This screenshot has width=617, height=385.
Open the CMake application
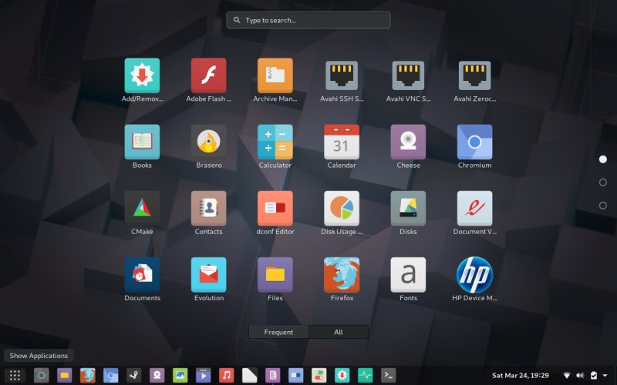pyautogui.click(x=142, y=208)
